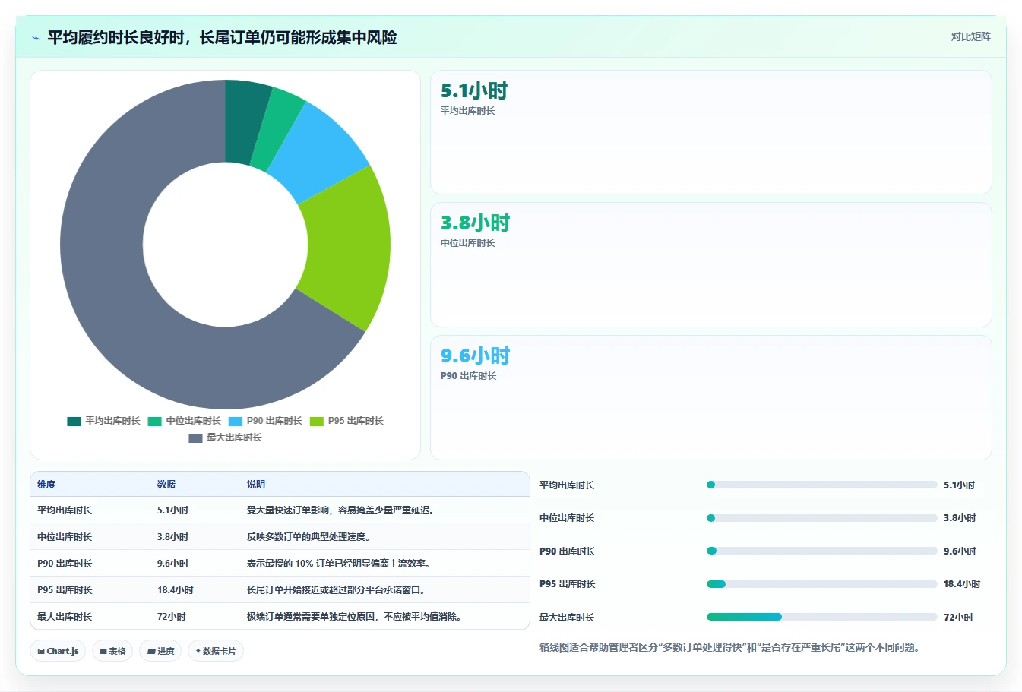This screenshot has height=692, width=1022.
Task: Click the 中位出库时长 progress bar
Action: tap(821, 518)
